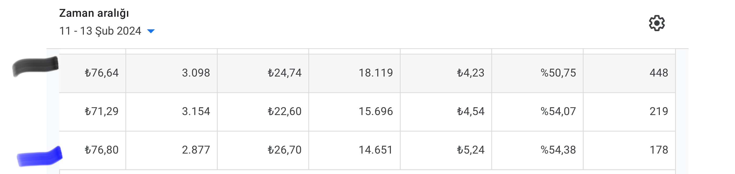Image resolution: width=735 pixels, height=174 pixels.
Task: Click the %54,07 percentage cell
Action: pyautogui.click(x=538, y=112)
